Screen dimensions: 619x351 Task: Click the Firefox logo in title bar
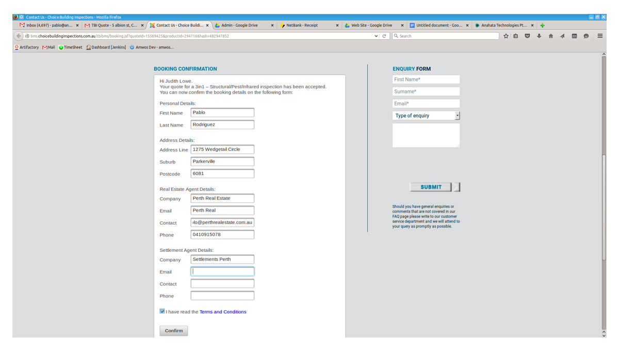(x=15, y=17)
